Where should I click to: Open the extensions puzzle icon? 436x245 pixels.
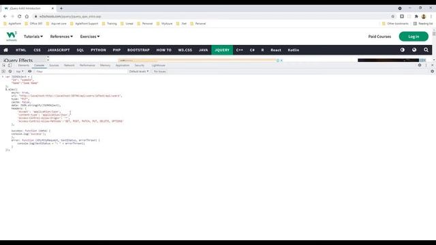pyautogui.click(x=416, y=16)
